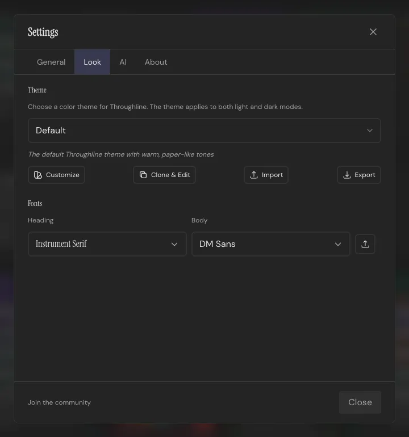409x437 pixels.
Task: Click the Close button in footer
Action: click(x=360, y=402)
